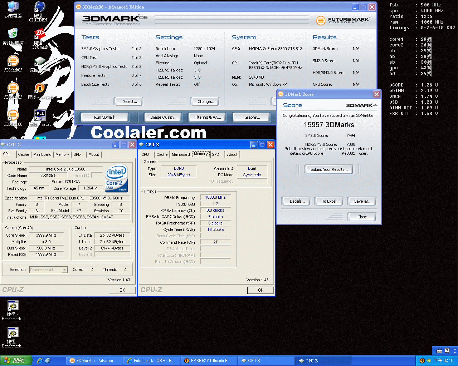This screenshot has width=458, height=366.
Task: Open Filtering & AA settings
Action: tap(208, 117)
